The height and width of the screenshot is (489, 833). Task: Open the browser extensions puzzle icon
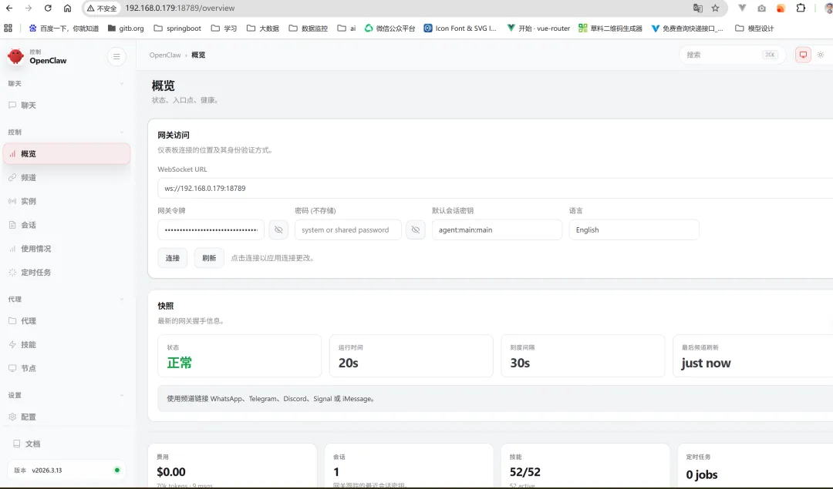coord(801,8)
